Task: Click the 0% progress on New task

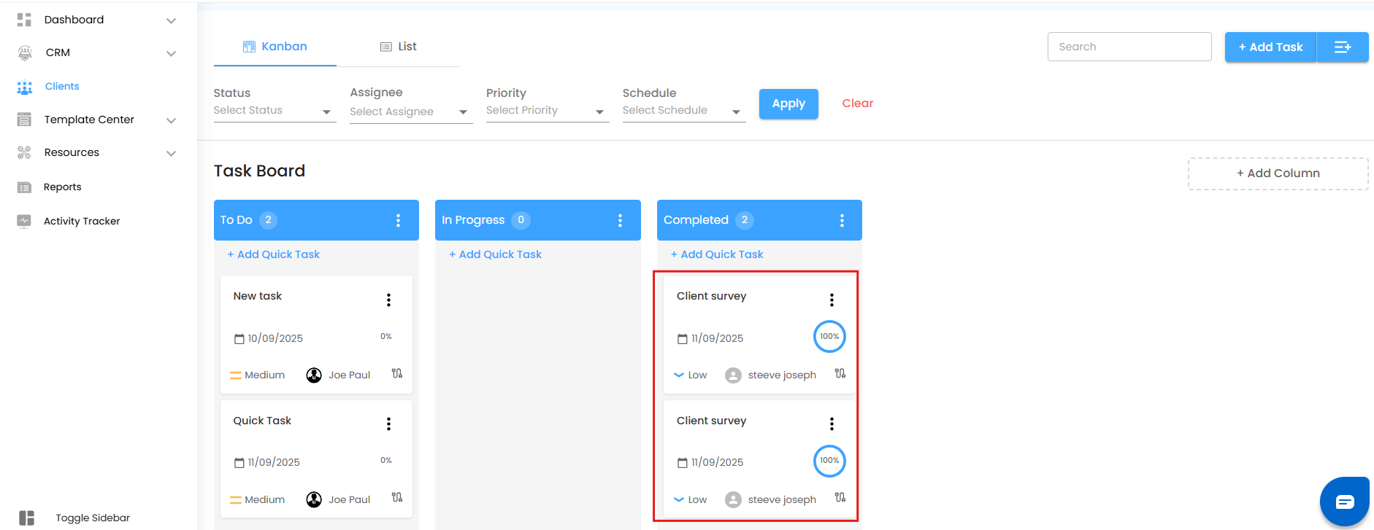Action: coord(386,337)
